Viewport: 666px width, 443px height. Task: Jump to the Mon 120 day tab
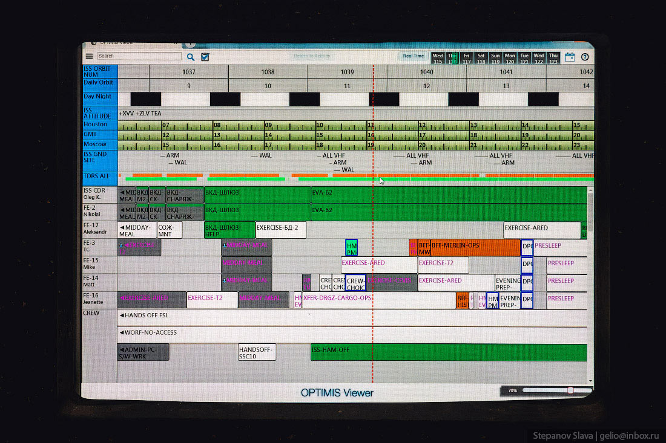510,58
